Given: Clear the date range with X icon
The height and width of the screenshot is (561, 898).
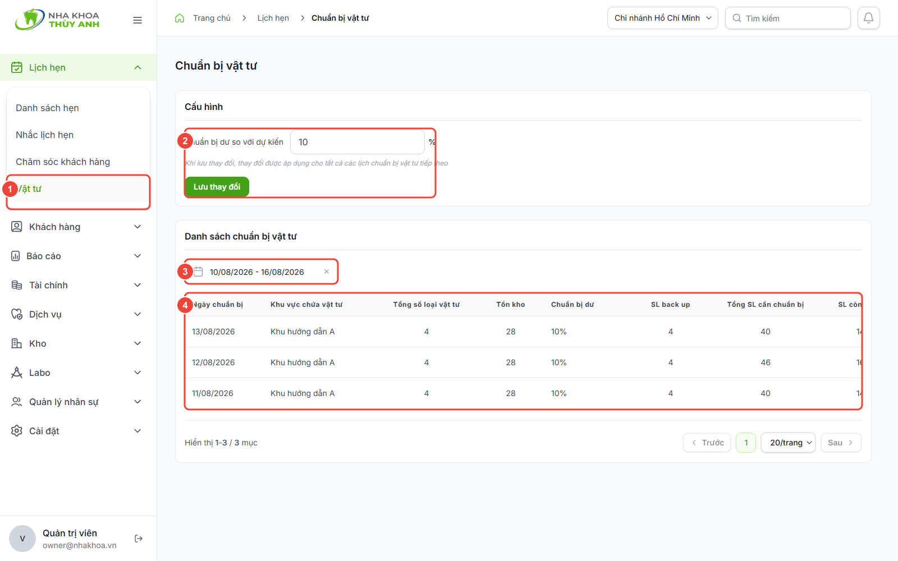Looking at the screenshot, I should point(327,272).
